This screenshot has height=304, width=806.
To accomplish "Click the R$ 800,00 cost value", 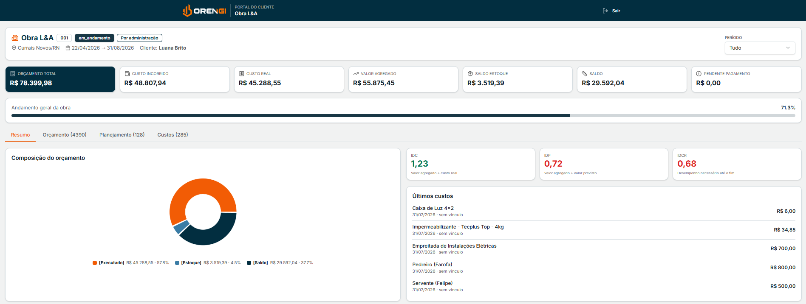I will 783,268.
